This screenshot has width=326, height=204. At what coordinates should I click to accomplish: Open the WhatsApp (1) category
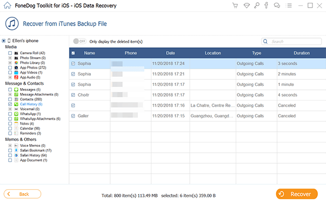click(x=30, y=114)
